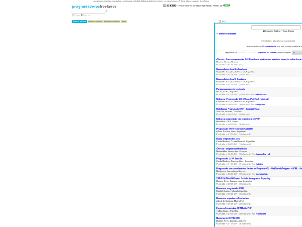Click the 'Armenia, Quindío, Colombia' location text
Screen dimensions: 302x227
229,112
